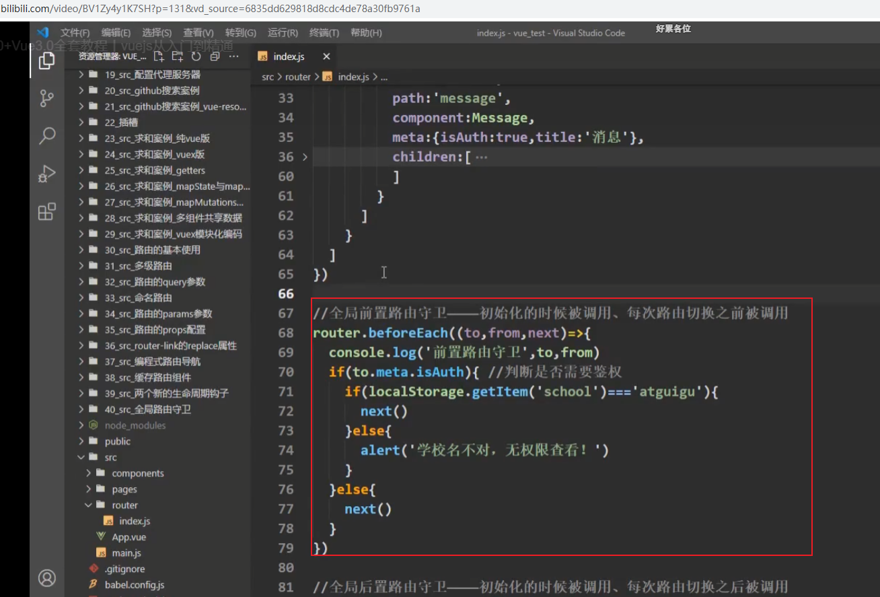Click the New Folder icon in explorer
The width and height of the screenshot is (880, 597).
tap(178, 57)
